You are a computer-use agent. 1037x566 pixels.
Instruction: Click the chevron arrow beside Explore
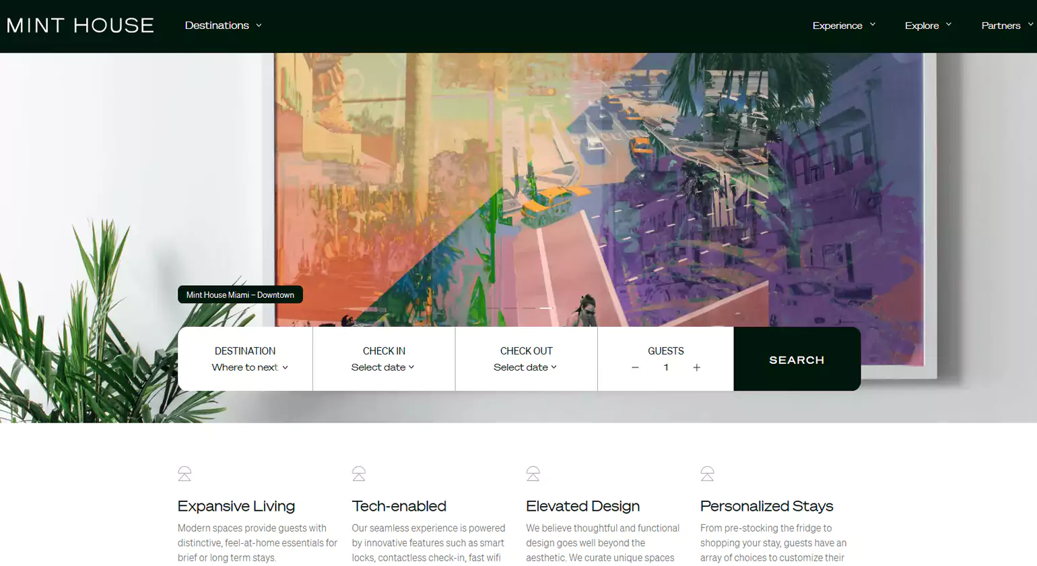pos(949,25)
